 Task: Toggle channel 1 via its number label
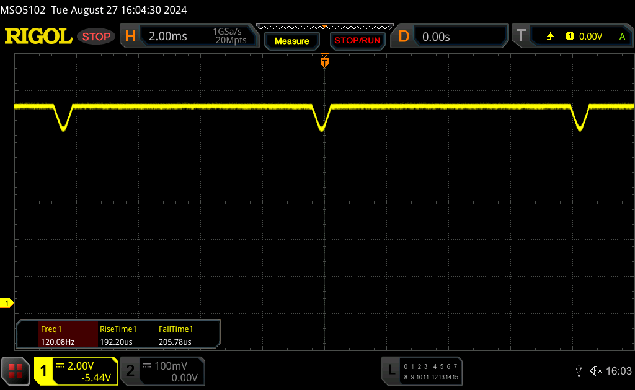[x=44, y=371]
